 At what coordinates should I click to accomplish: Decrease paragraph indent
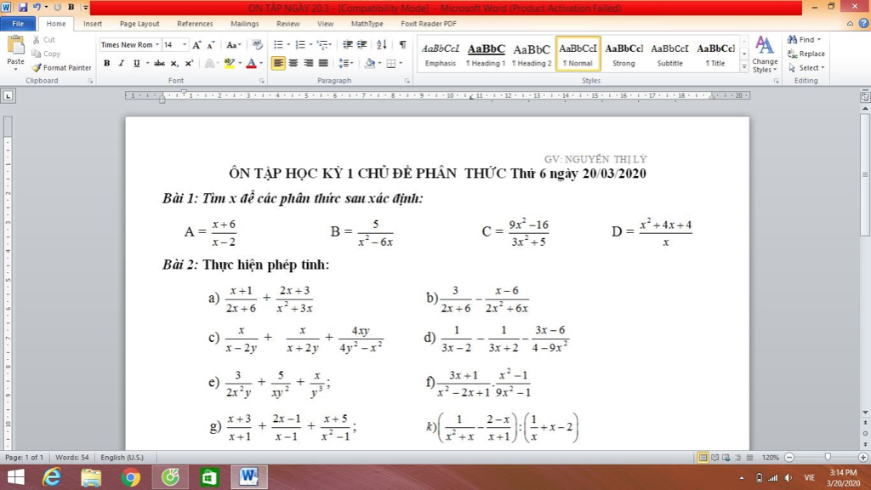coord(347,45)
